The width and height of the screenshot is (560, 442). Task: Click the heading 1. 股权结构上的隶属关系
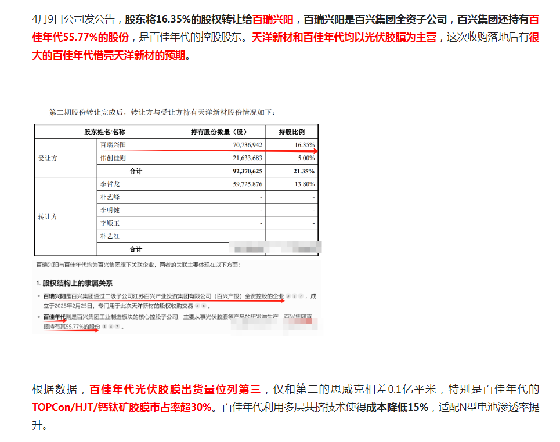[x=74, y=283]
